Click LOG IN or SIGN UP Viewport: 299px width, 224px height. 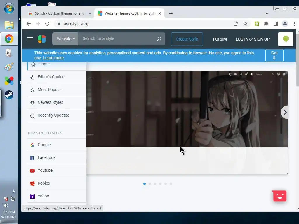pos(253,39)
